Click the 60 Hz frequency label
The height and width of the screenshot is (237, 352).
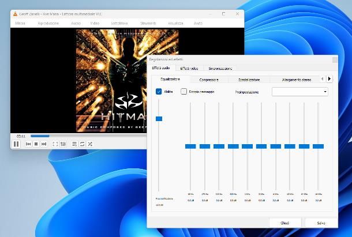(190, 194)
